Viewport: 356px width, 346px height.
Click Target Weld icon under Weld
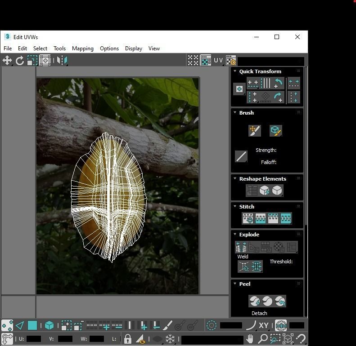(x=244, y=266)
